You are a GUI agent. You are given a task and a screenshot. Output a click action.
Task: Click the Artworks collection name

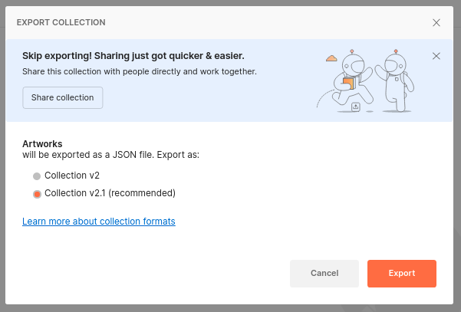[x=42, y=143]
